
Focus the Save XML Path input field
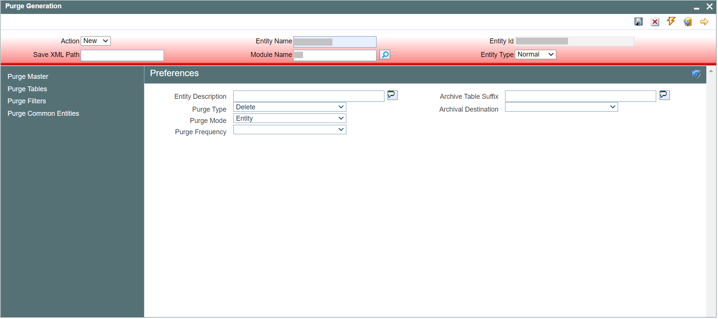122,55
